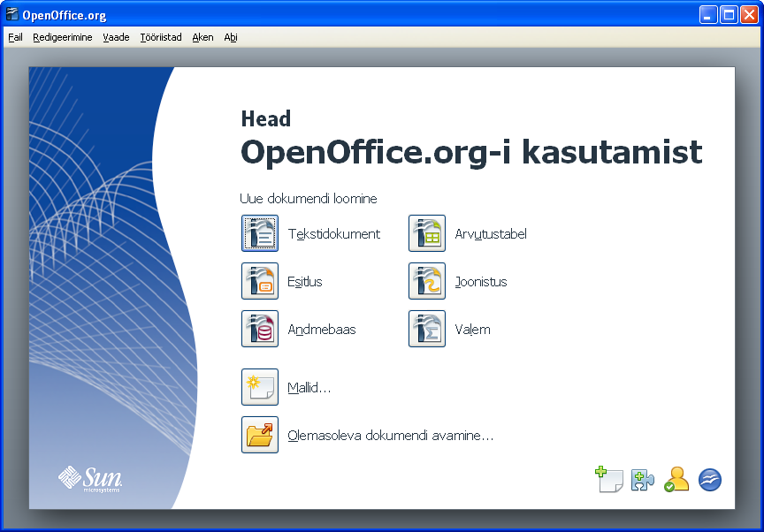Click the OpenOffice.org title bar application icon

[11, 15]
